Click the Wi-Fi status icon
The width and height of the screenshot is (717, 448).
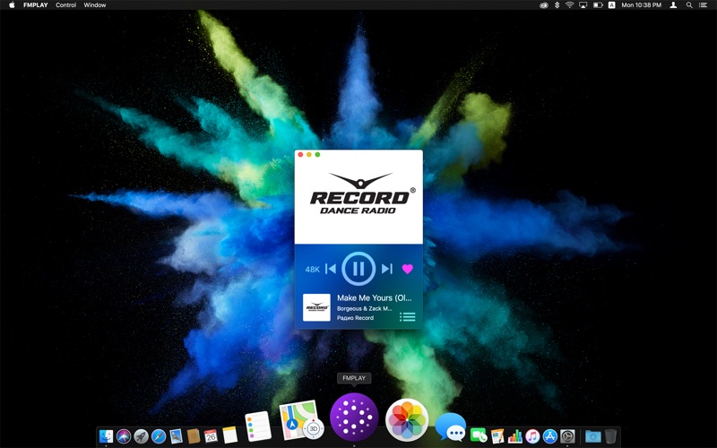coord(569,5)
